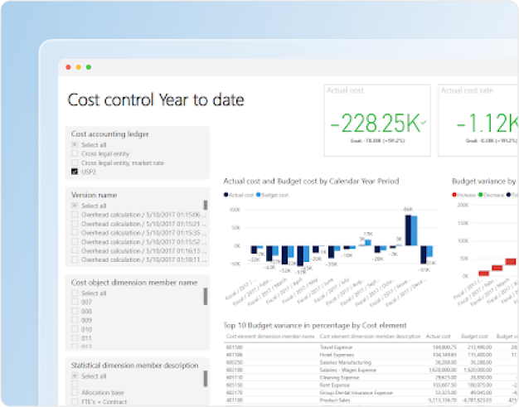Click Top 10 Budget variance table title
Image resolution: width=519 pixels, height=407 pixels.
coord(315,325)
